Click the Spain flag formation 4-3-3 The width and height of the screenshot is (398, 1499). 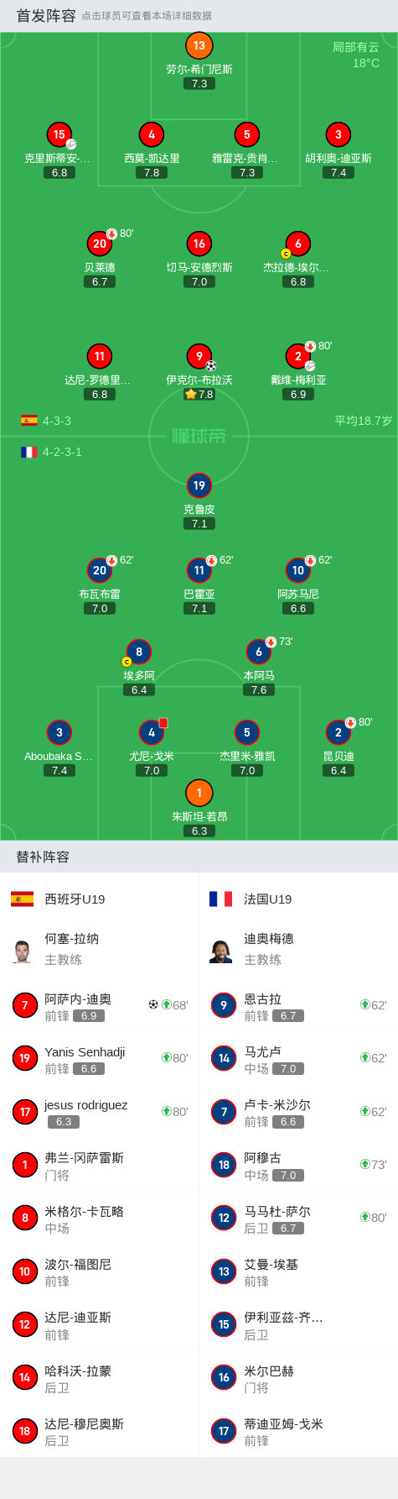pyautogui.click(x=46, y=421)
